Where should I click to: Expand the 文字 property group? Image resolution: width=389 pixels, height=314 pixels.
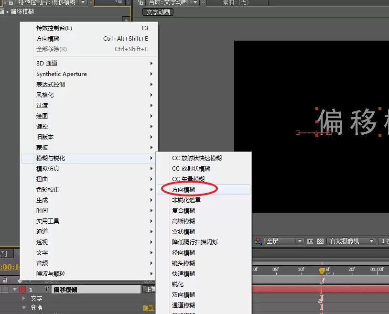[24, 298]
